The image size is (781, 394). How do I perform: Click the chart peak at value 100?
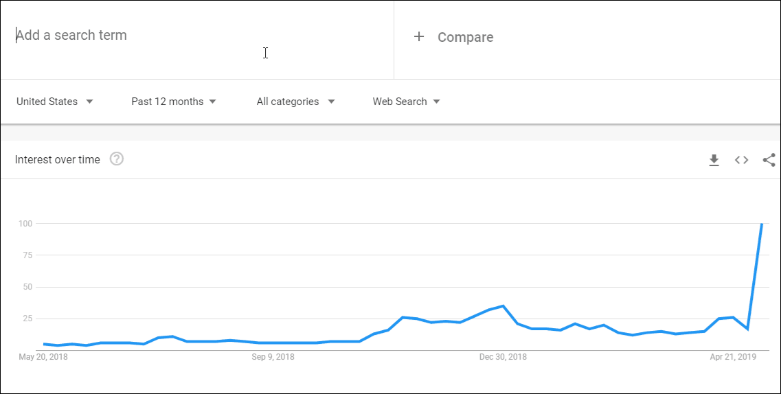(x=762, y=224)
